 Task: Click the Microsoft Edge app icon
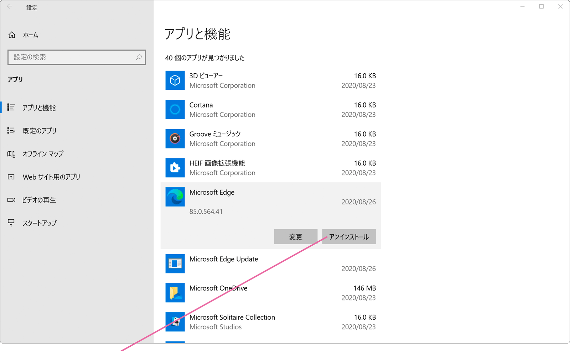(x=175, y=197)
